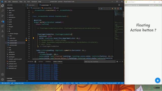Click Spaces: 2 indentation setting
This screenshot has width=162, height=91.
click(x=62, y=83)
